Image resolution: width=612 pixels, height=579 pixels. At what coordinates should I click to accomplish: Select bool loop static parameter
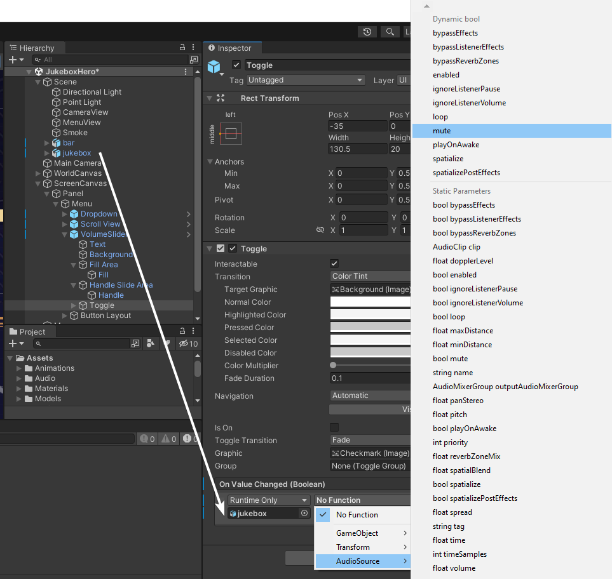pyautogui.click(x=512, y=317)
